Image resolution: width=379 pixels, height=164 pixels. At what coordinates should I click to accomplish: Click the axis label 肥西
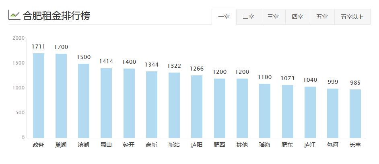(x=219, y=145)
